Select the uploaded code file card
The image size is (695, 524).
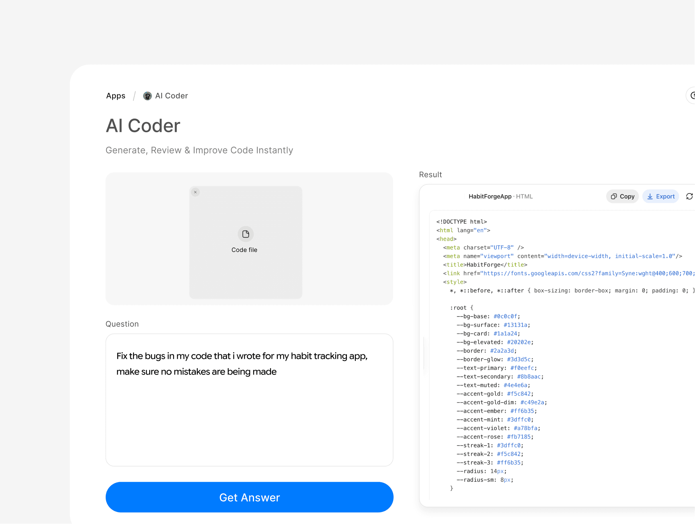(245, 242)
